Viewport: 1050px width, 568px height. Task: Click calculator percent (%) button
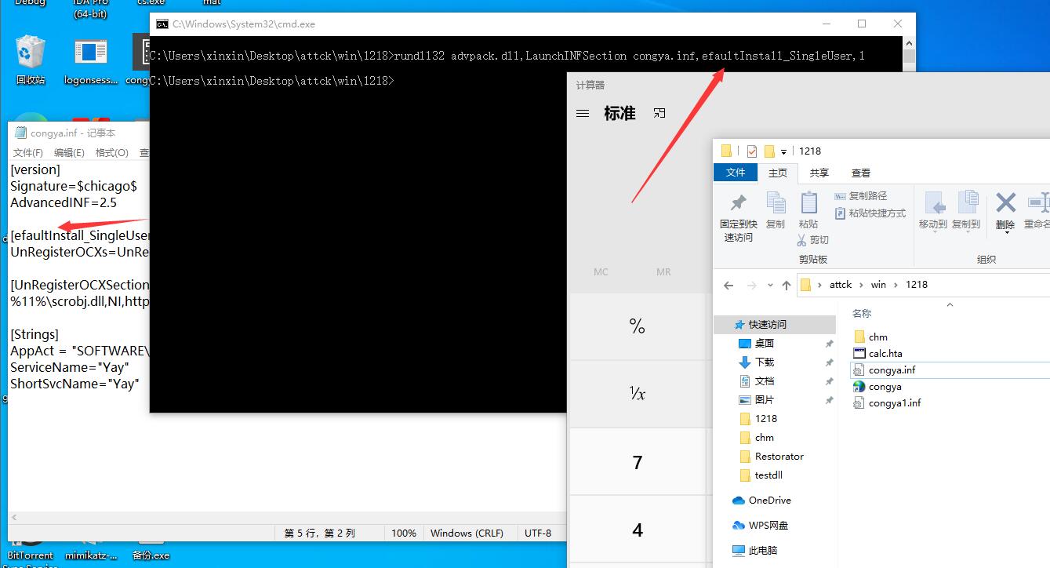637,326
